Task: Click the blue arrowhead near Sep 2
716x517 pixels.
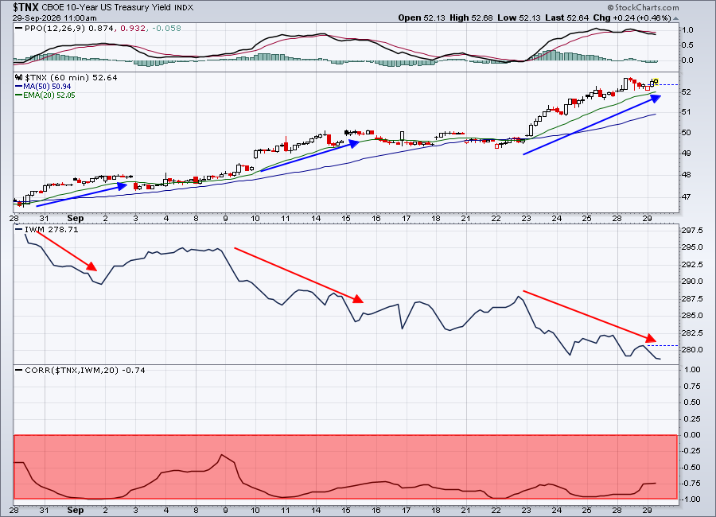Action: tap(122, 186)
